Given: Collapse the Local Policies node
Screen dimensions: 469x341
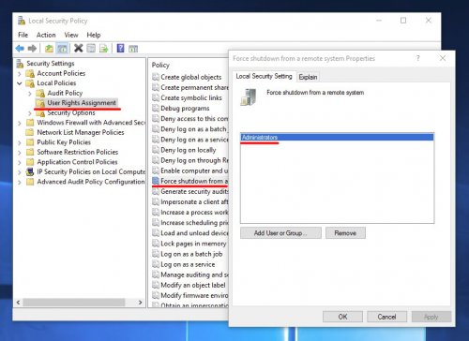Looking at the screenshot, I should [x=20, y=83].
